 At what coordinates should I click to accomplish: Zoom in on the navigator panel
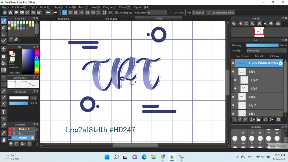241,24
